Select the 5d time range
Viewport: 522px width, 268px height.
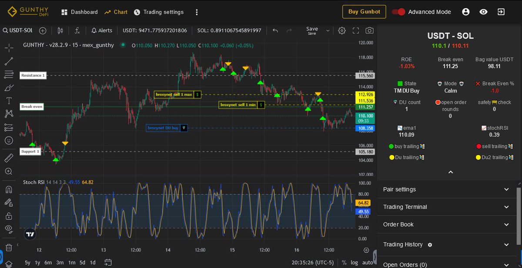coord(83,263)
